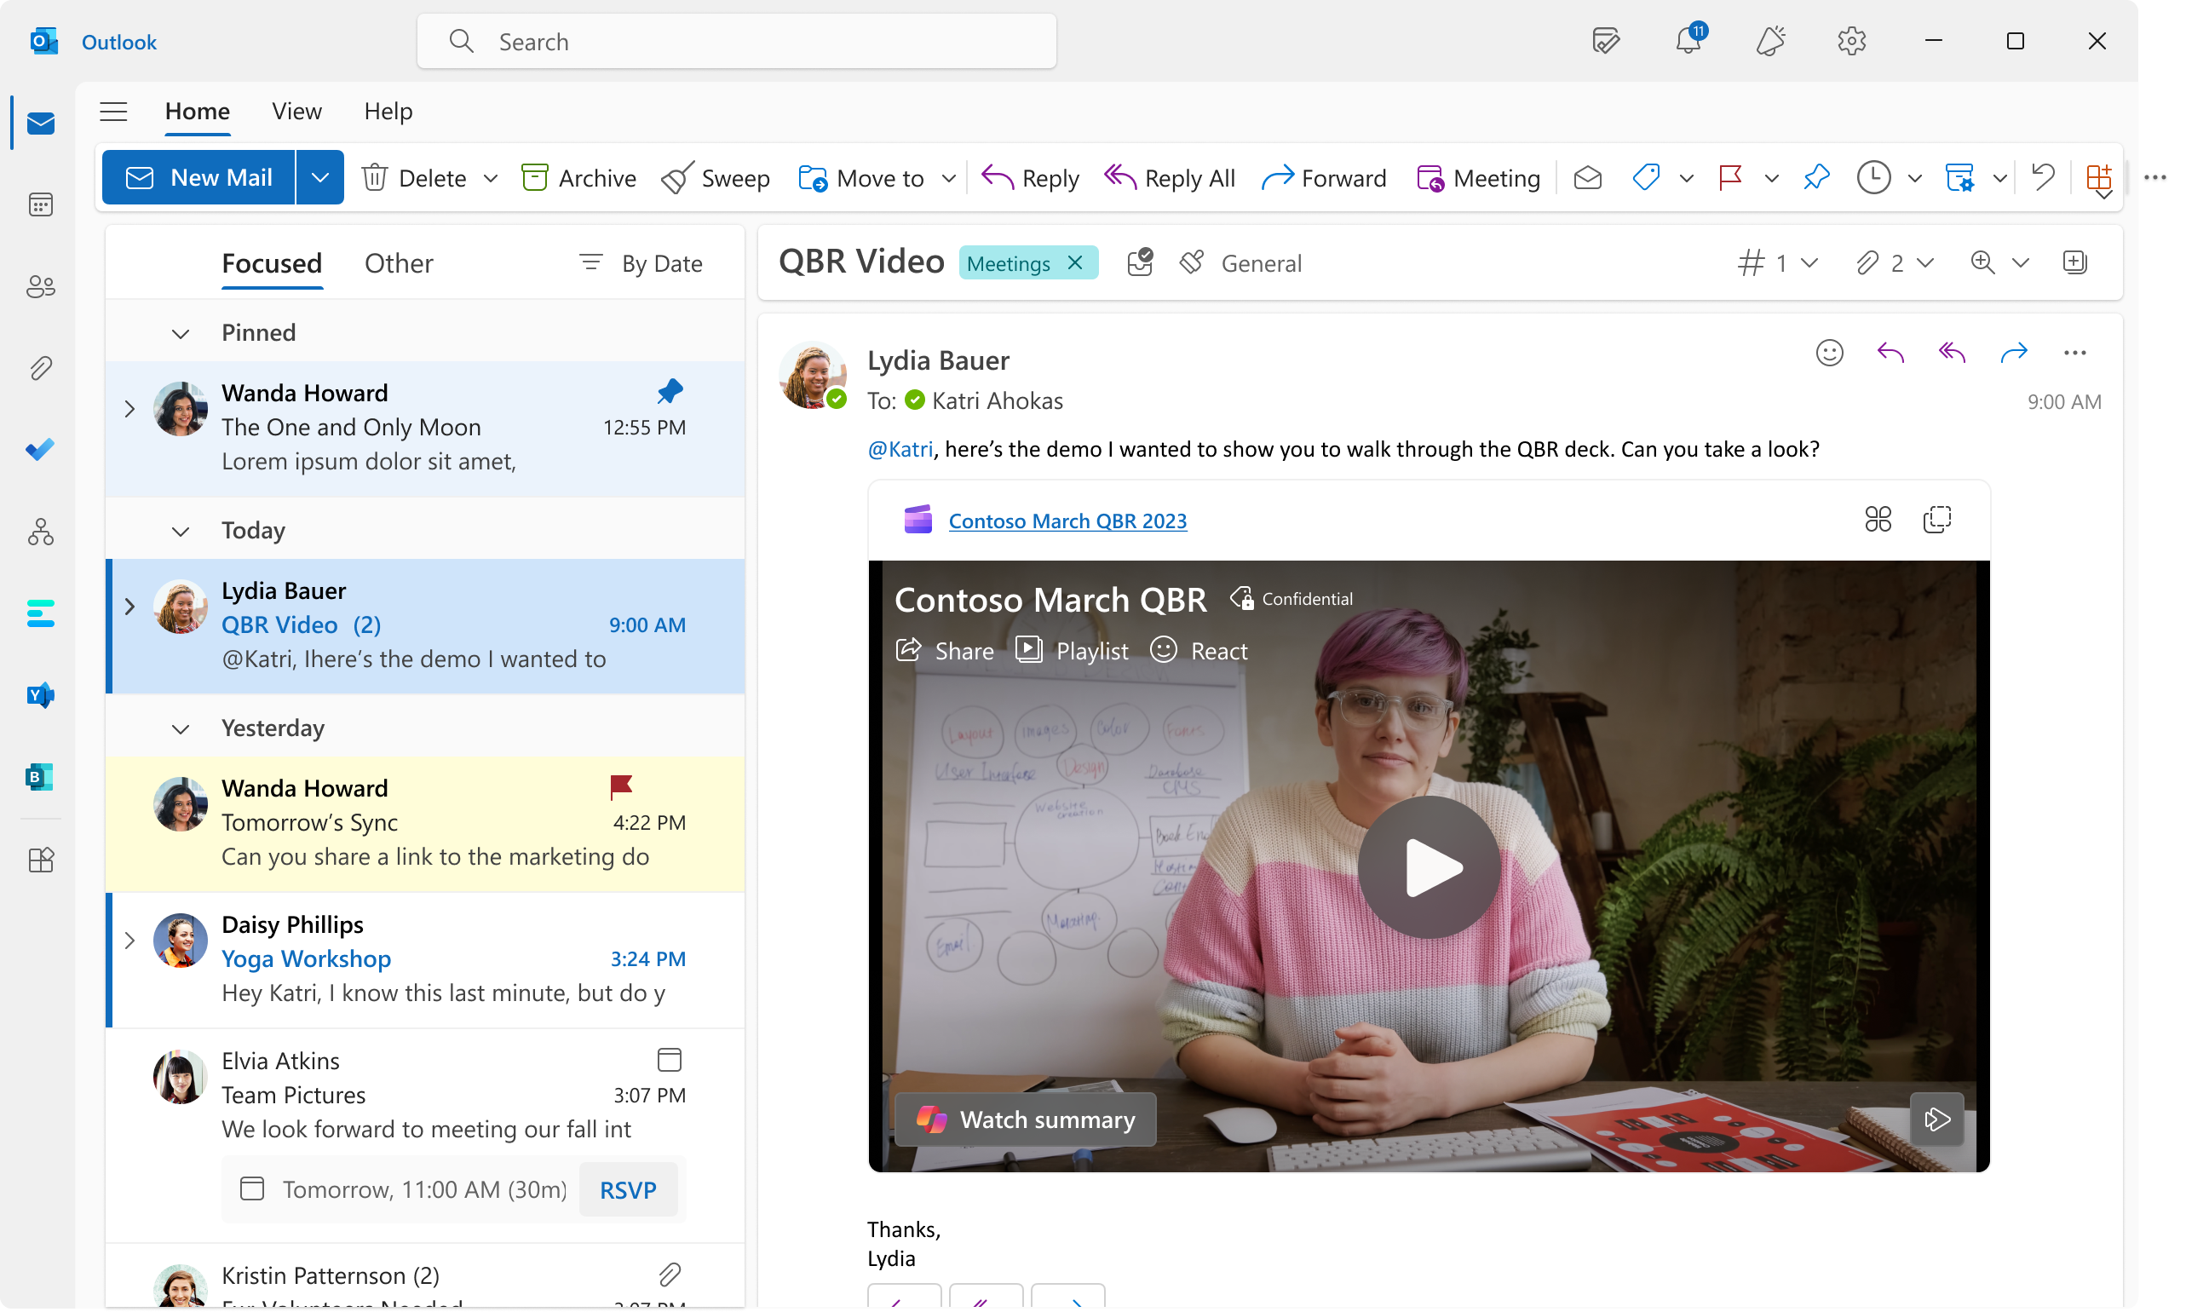
Task: Open the By Date sort filter
Action: click(641, 263)
